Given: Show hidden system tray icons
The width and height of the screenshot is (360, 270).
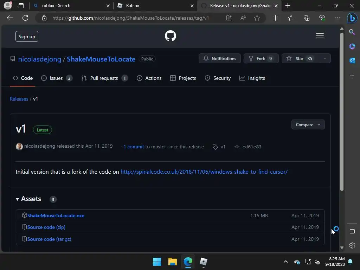Looking at the screenshot, I should pyautogui.click(x=285, y=262).
